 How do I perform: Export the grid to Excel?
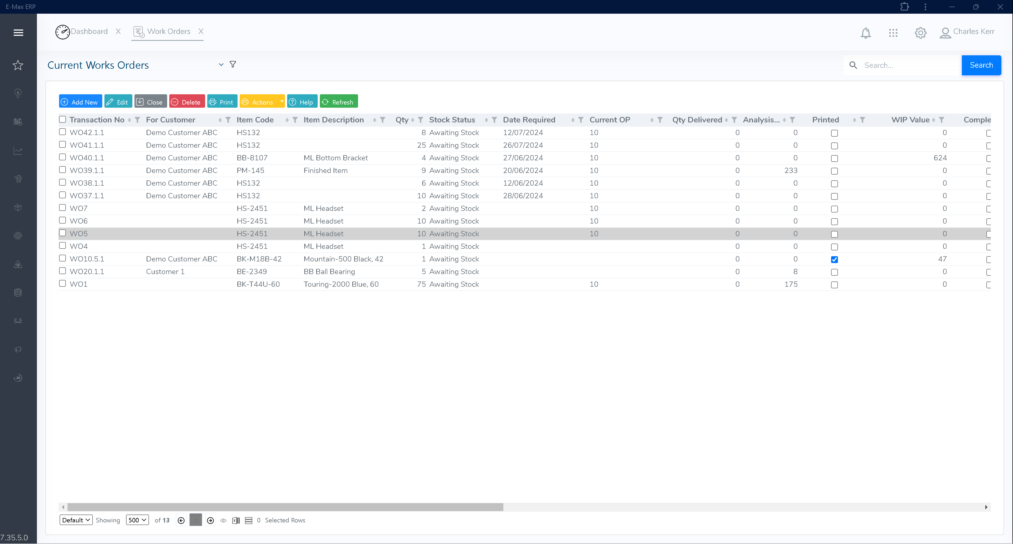236,520
